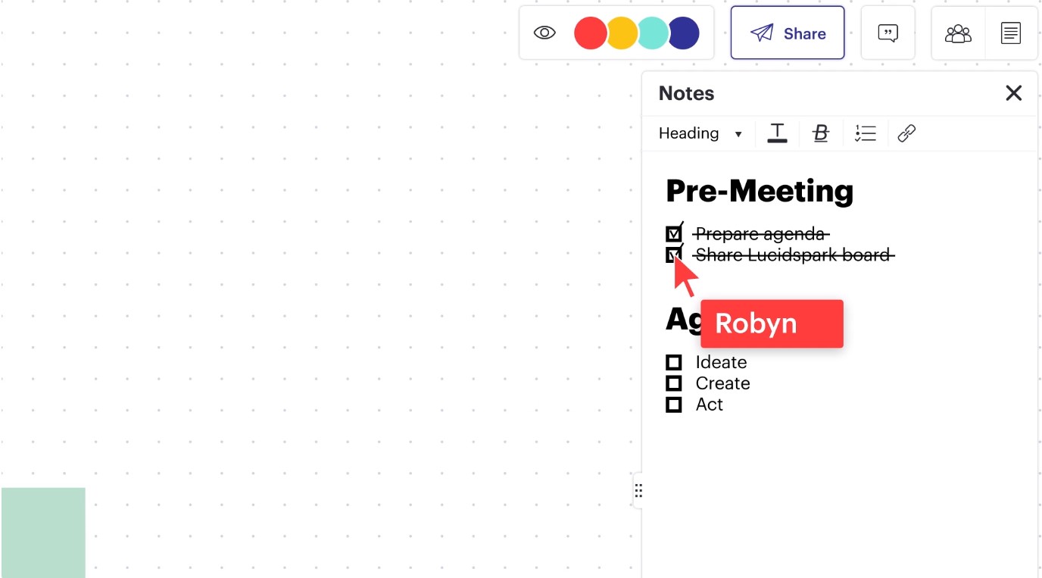This screenshot has width=1042, height=578.
Task: Click the text color underline icon
Action: tap(777, 133)
